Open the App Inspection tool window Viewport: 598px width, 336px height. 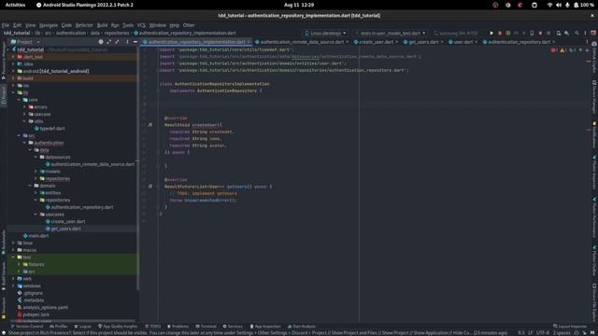tap(265, 326)
